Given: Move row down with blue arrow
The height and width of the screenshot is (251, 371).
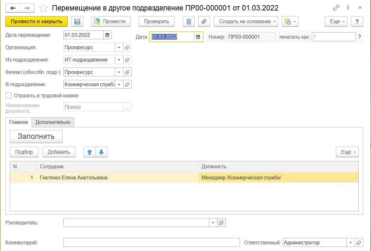Looking at the screenshot, I should click(x=101, y=152).
